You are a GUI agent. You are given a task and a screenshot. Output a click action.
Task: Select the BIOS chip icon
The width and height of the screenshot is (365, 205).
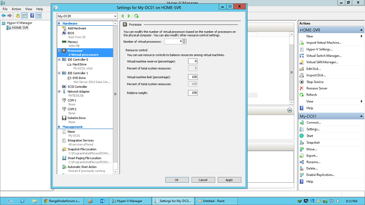pos(64,33)
